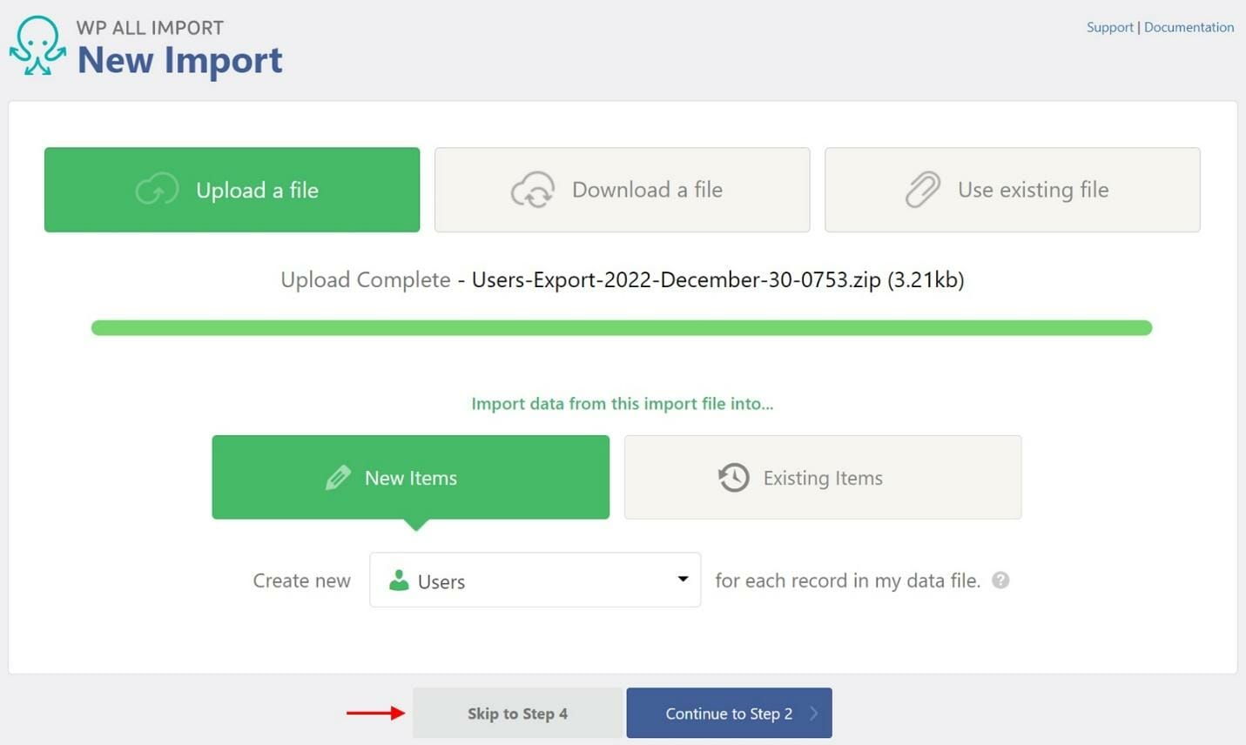This screenshot has width=1246, height=745.
Task: Click the clock history icon on Existing Items
Action: 733,477
